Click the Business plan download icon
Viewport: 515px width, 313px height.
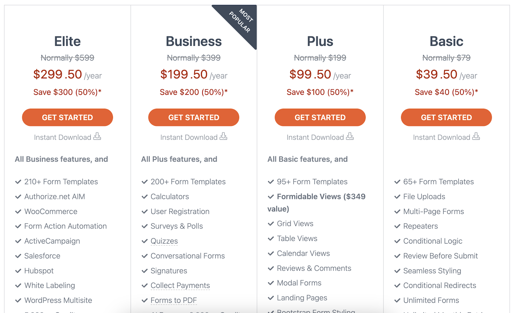point(223,137)
